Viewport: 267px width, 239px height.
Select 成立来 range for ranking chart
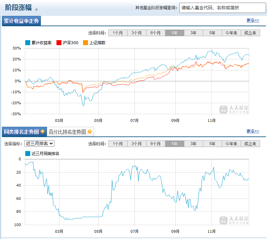[250, 144]
